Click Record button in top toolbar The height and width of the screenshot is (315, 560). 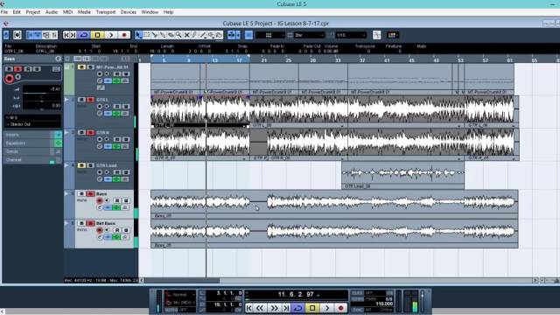[124, 35]
